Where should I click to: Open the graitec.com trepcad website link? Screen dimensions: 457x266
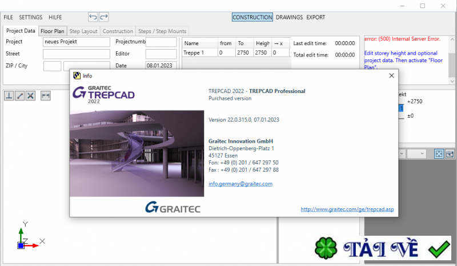(347, 209)
